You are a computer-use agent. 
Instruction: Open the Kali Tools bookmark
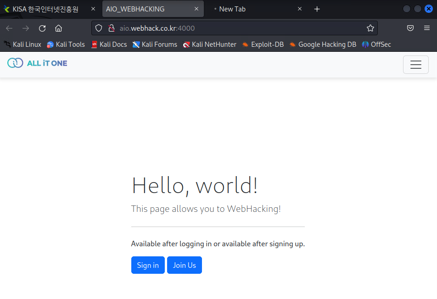[x=66, y=44]
